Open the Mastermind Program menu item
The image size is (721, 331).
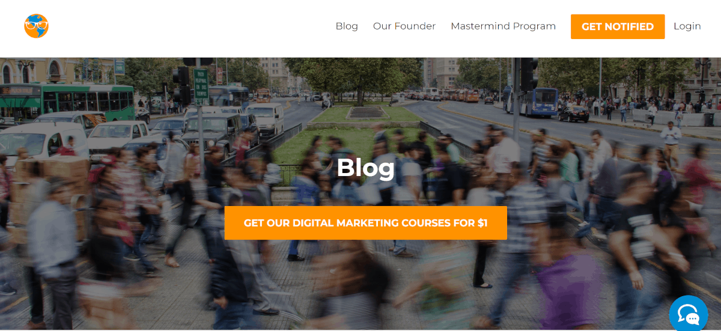[x=503, y=26]
